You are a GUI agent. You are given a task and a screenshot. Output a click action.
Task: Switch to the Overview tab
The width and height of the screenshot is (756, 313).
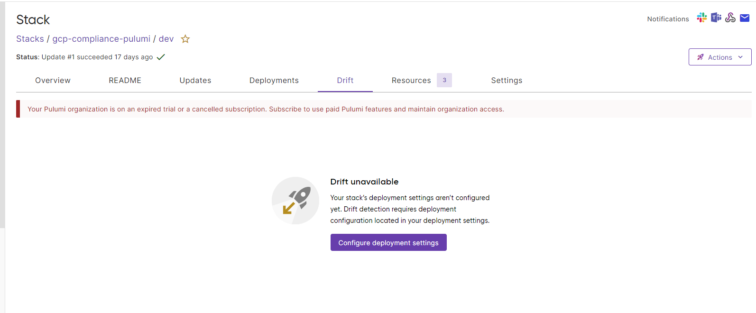[53, 80]
